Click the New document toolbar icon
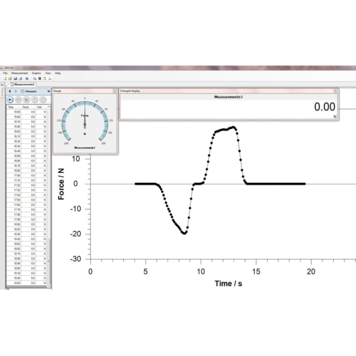 tap(5, 79)
